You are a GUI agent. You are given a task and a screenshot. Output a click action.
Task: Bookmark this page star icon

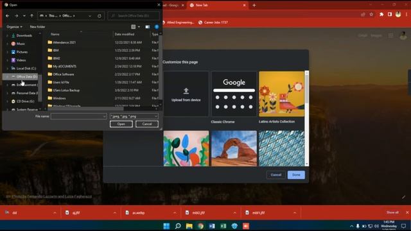coord(371,15)
